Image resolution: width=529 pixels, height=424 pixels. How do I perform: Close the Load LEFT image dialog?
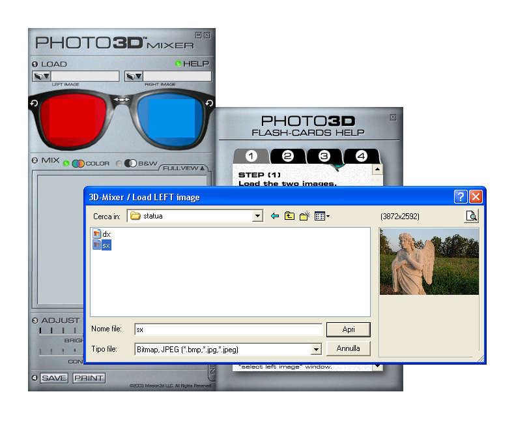(x=476, y=196)
